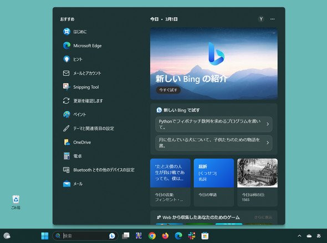Open the weather widget icon on taskbar
Image resolution: width=327 pixels, height=243 pixels.
pyautogui.click(x=7, y=236)
